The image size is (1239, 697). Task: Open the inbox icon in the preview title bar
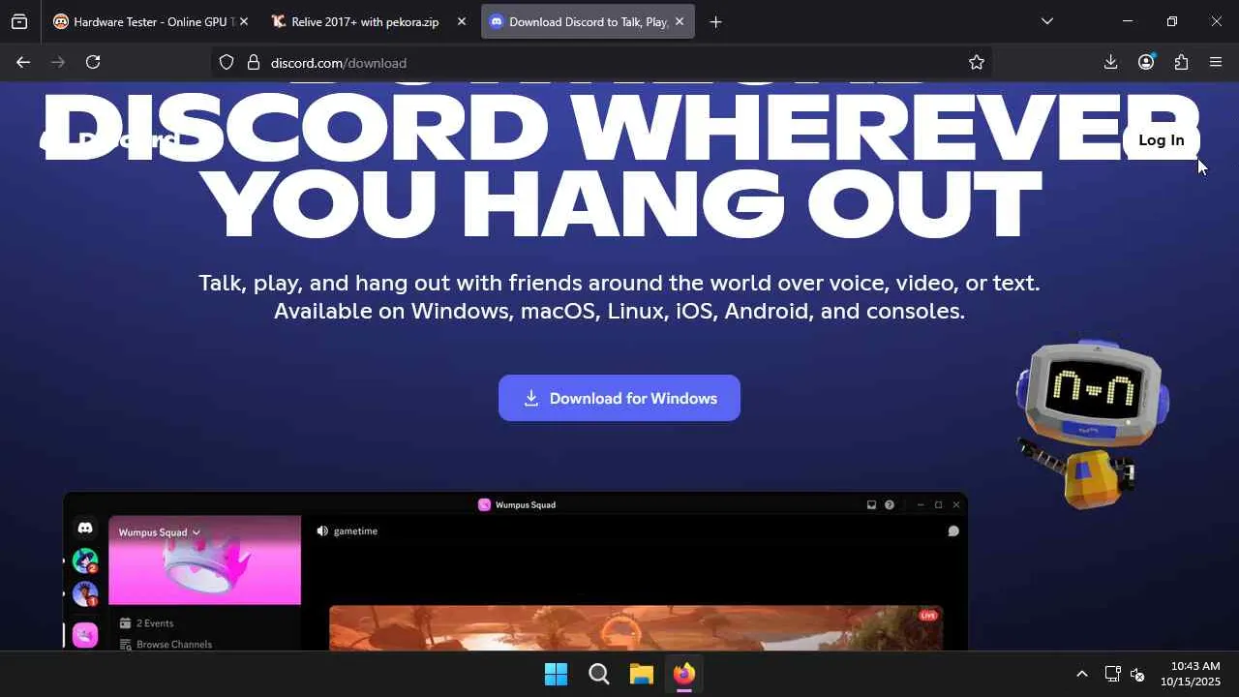point(871,504)
